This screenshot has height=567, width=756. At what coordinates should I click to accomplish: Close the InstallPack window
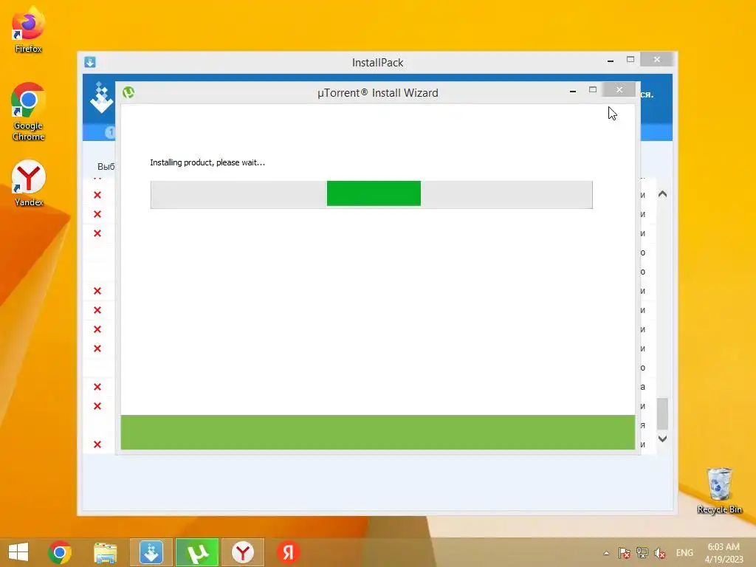point(656,59)
